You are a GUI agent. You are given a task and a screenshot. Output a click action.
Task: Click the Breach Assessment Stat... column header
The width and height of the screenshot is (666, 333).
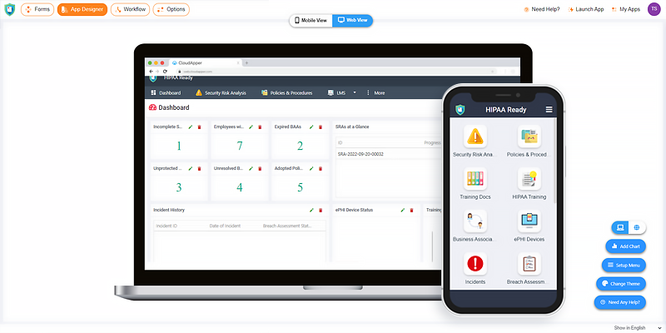click(x=287, y=226)
